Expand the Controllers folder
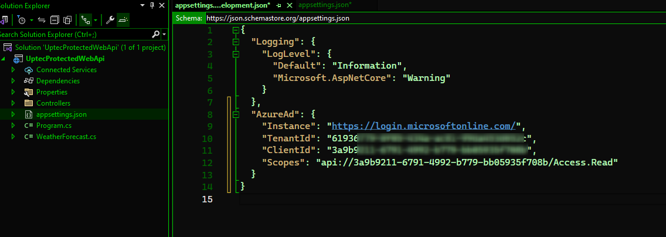 coord(13,103)
